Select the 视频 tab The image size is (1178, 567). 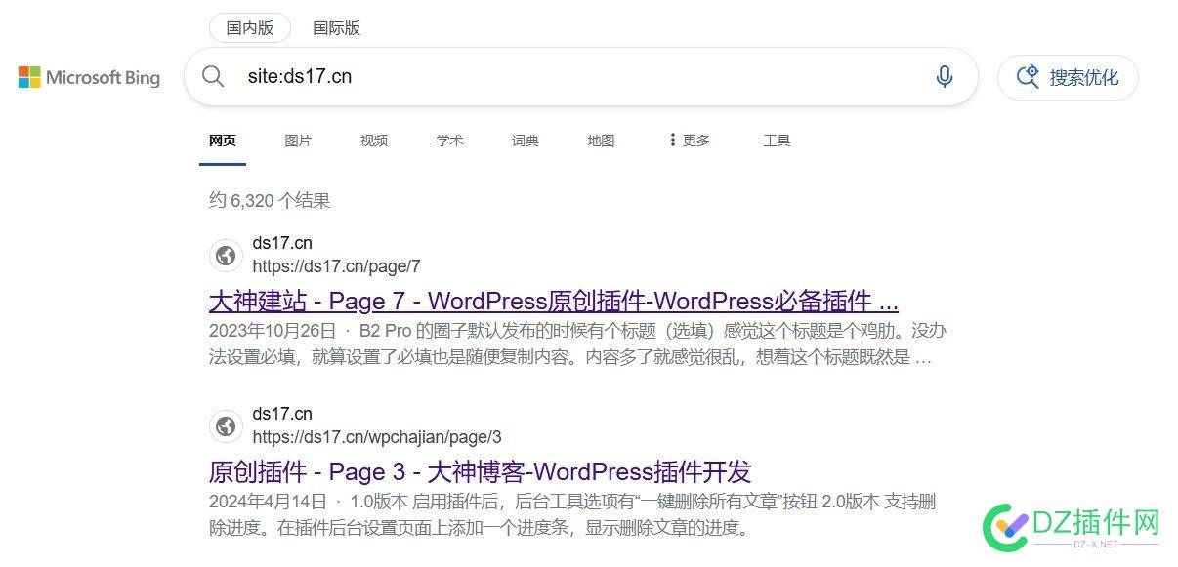click(x=374, y=141)
